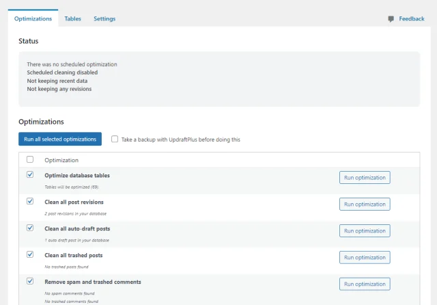Screen dimensions: 437x305
Task: Enable the UpdraftPlus backup checkbox
Action: pyautogui.click(x=115, y=139)
